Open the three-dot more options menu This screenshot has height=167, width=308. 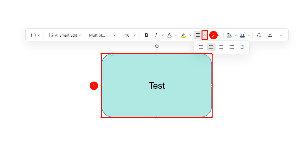pos(281,35)
